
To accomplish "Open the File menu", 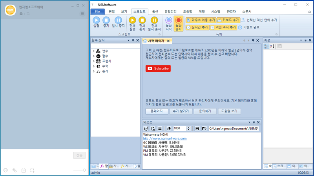I will [97, 12].
